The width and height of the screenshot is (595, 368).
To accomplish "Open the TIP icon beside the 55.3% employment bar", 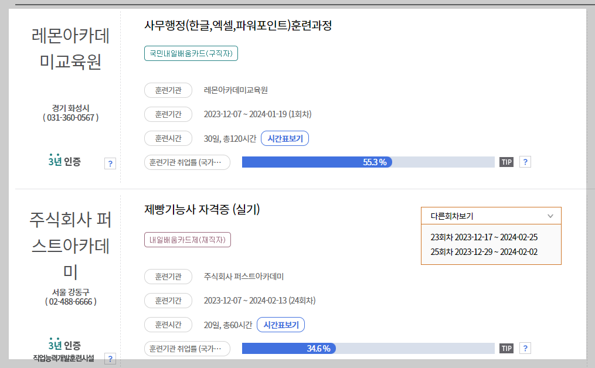I will click(x=506, y=162).
